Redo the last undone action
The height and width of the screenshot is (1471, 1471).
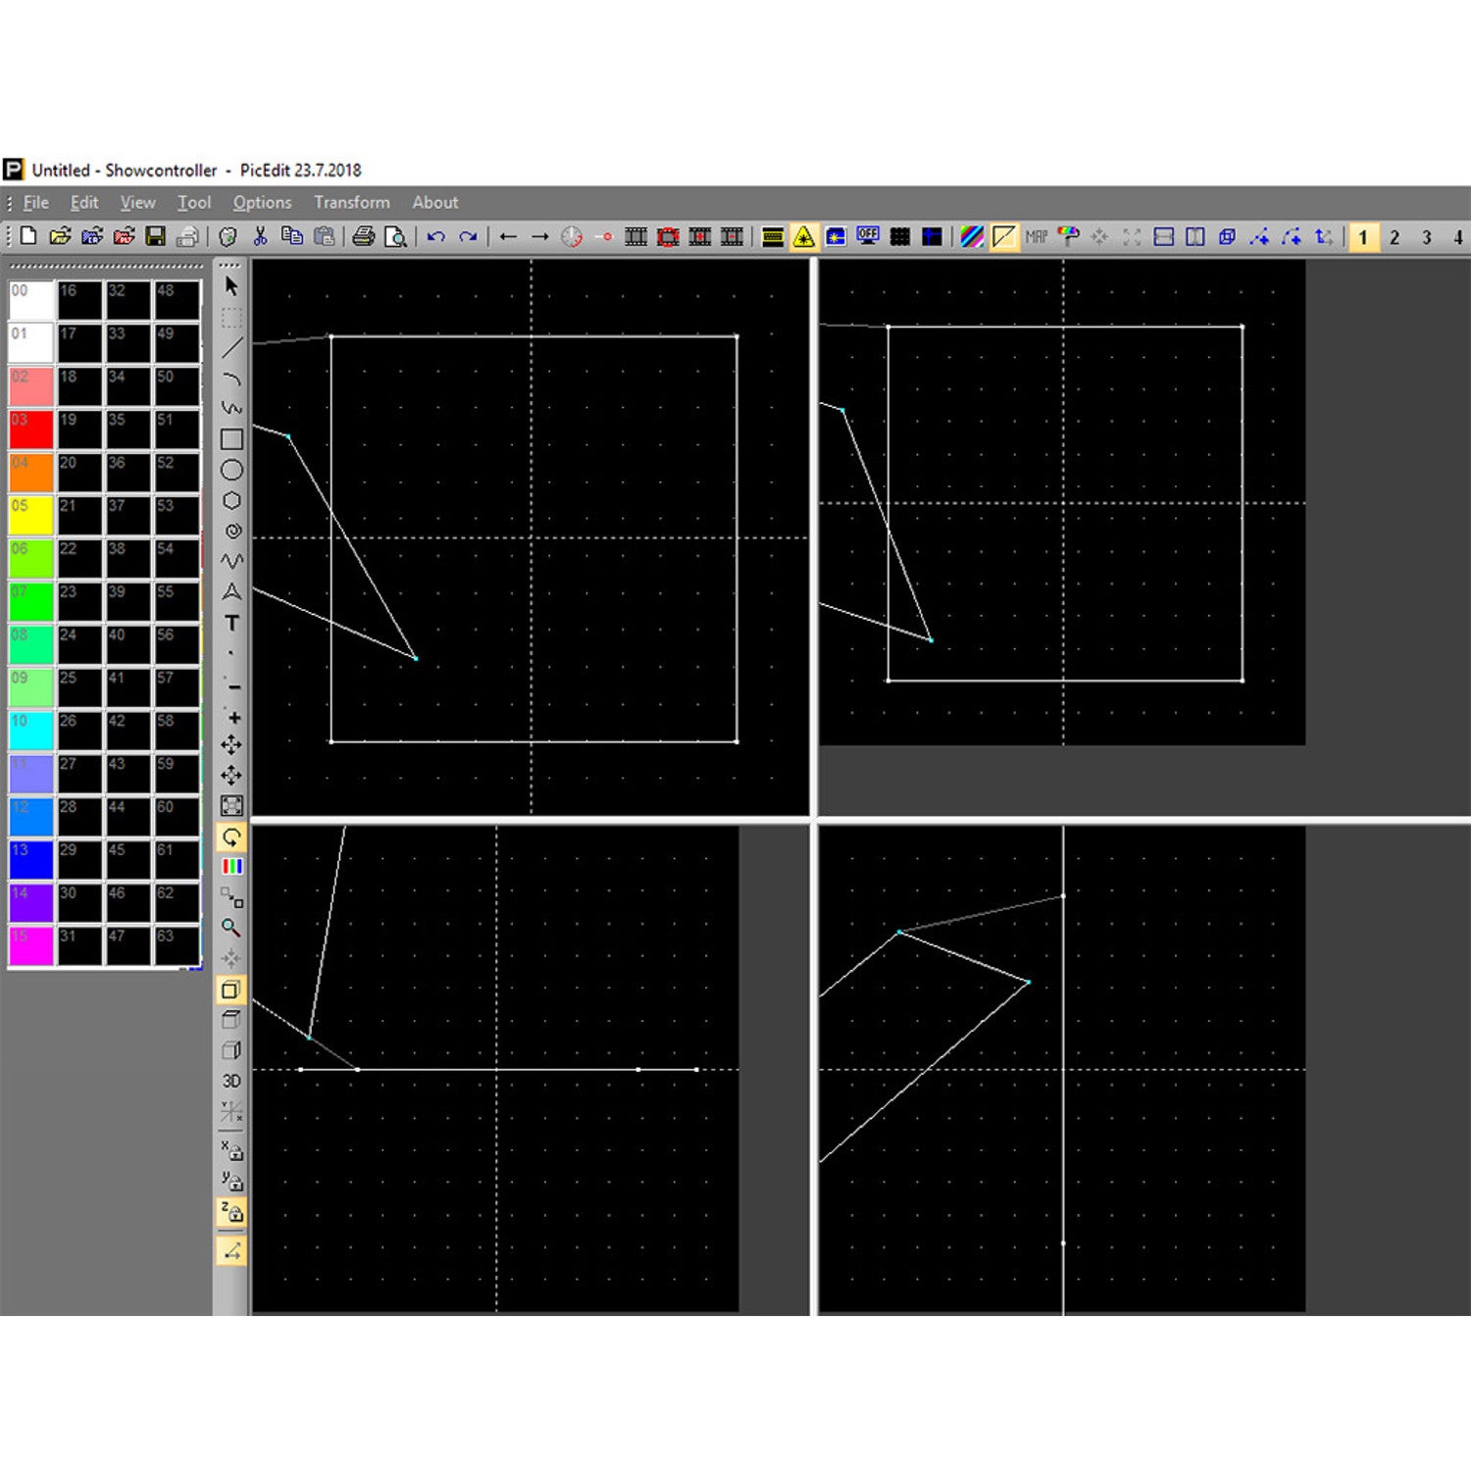click(468, 236)
